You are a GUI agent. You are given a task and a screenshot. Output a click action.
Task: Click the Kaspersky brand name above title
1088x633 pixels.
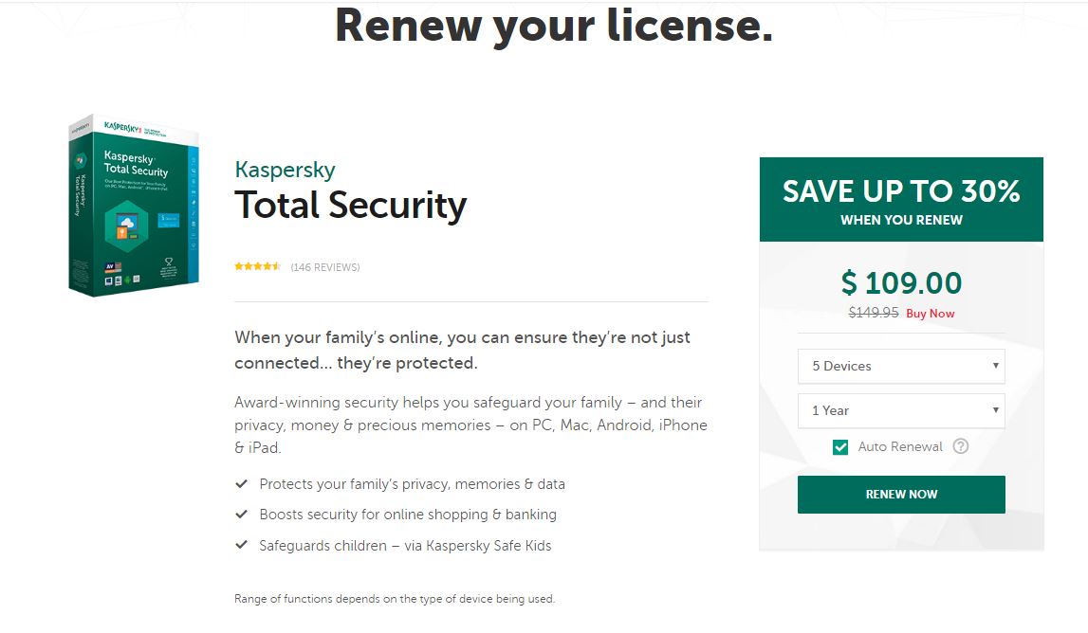click(285, 171)
